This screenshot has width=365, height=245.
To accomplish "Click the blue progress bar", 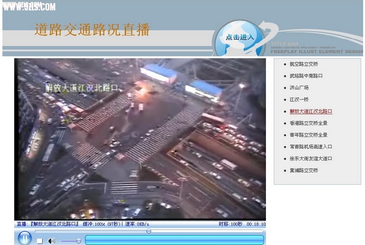I will tap(174, 240).
